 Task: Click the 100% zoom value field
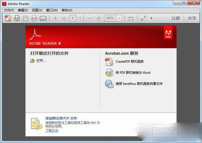[110, 18]
